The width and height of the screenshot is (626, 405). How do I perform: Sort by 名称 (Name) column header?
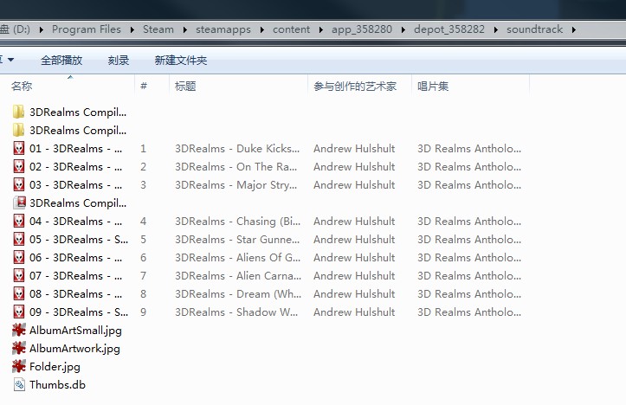[x=22, y=86]
